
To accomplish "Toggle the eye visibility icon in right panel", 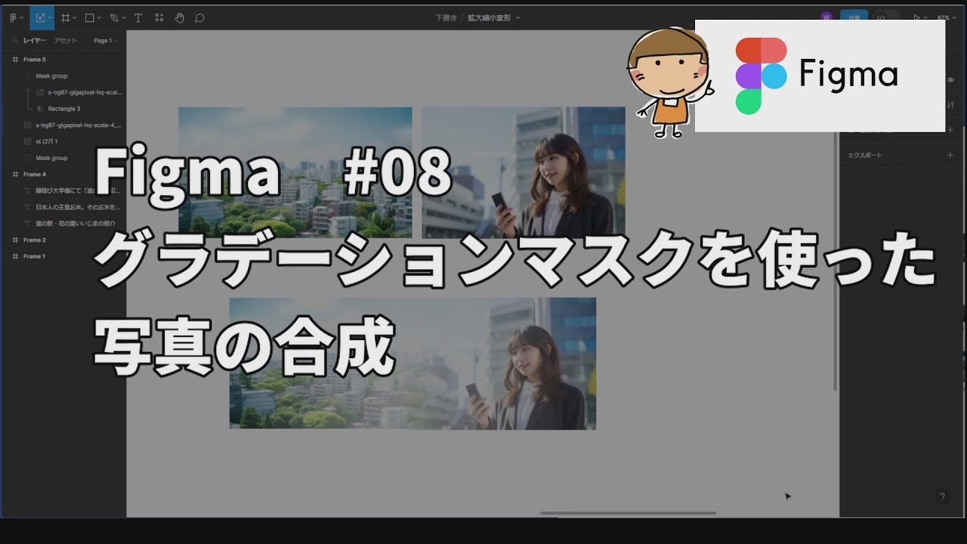I will coord(950,79).
